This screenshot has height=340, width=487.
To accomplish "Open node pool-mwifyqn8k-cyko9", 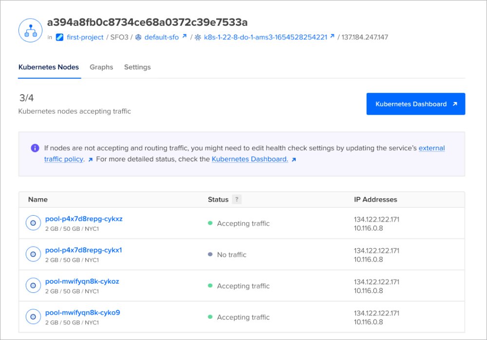I will pos(83,313).
